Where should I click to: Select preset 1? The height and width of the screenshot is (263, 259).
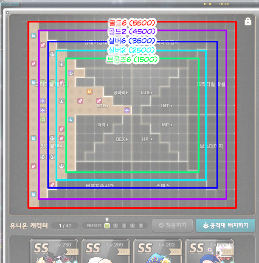(107, 226)
